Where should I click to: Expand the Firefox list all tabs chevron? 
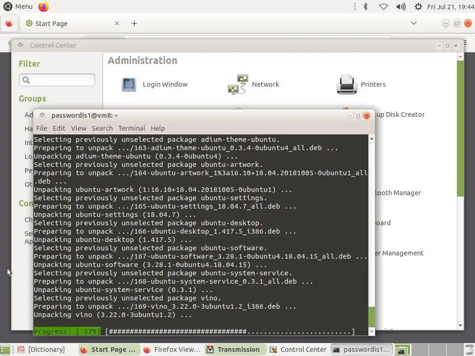click(413, 23)
